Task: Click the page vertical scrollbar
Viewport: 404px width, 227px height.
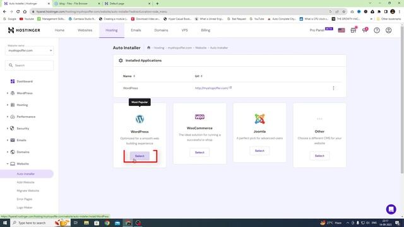Action: (x=402, y=99)
